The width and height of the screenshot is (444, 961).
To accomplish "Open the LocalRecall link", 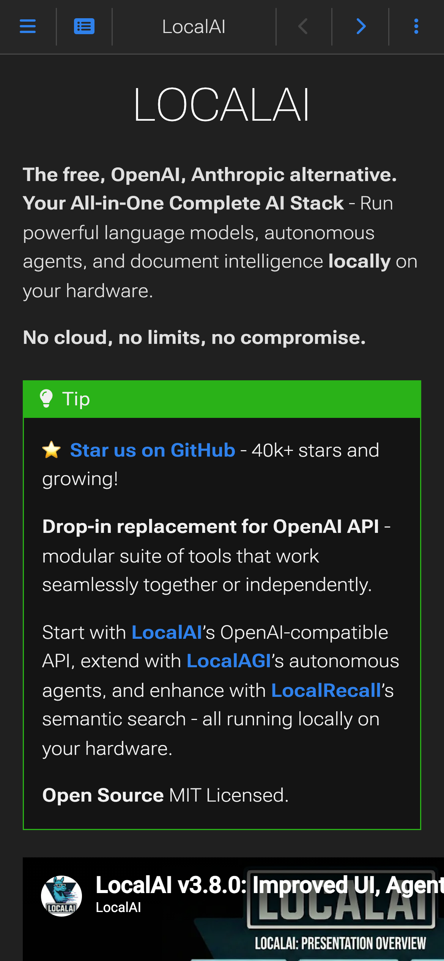I will coord(326,691).
